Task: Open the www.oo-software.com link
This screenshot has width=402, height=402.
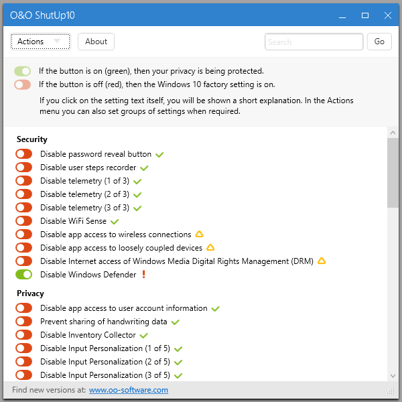Action: click(129, 390)
